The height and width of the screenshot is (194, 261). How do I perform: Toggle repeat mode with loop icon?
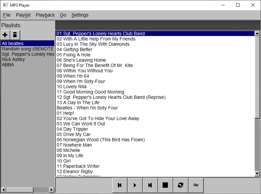tap(181, 185)
